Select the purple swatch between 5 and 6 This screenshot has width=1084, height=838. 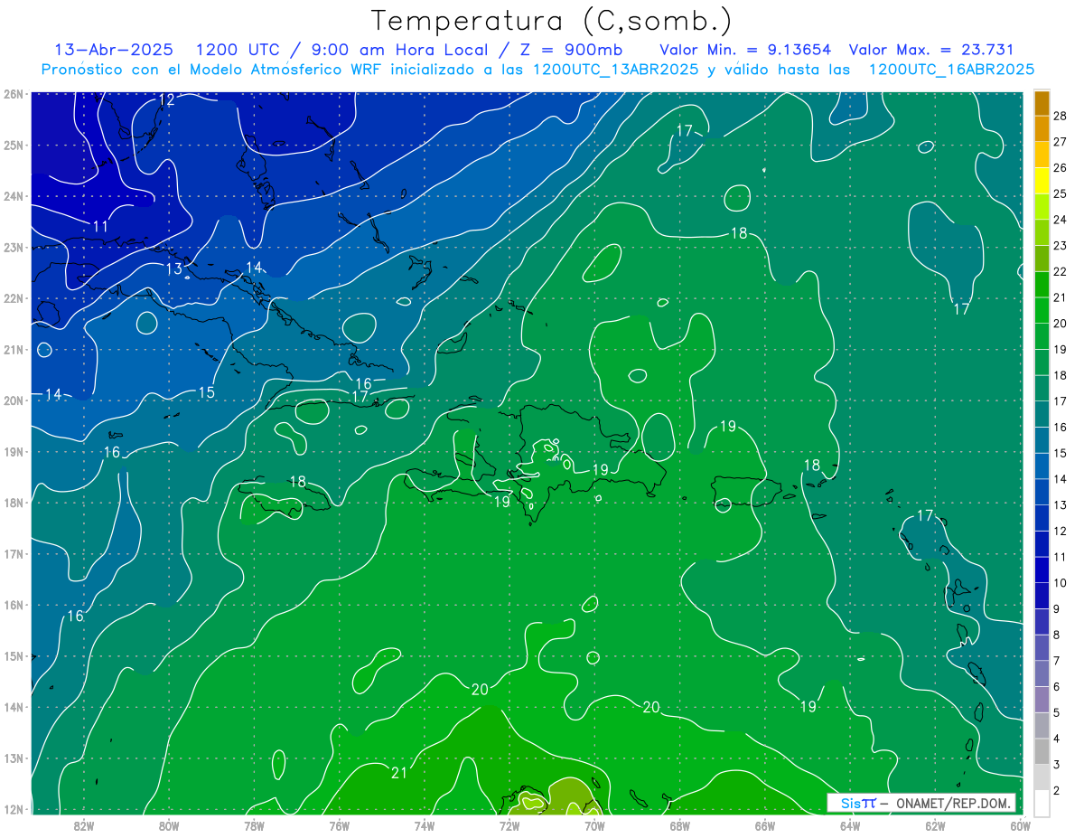tap(1042, 700)
